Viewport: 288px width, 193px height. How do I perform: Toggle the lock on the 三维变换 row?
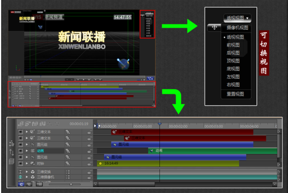pyautogui.click(x=90, y=172)
